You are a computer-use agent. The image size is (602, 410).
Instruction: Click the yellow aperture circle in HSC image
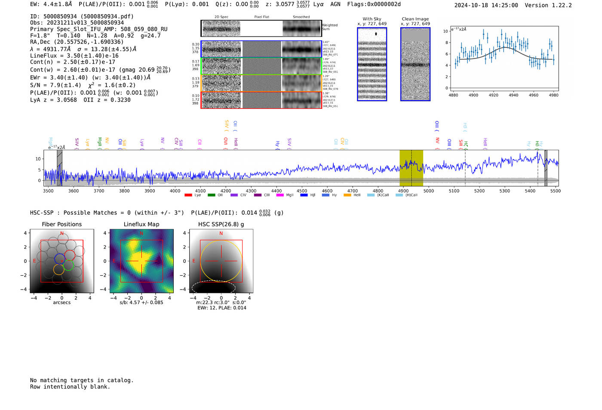click(x=221, y=261)
